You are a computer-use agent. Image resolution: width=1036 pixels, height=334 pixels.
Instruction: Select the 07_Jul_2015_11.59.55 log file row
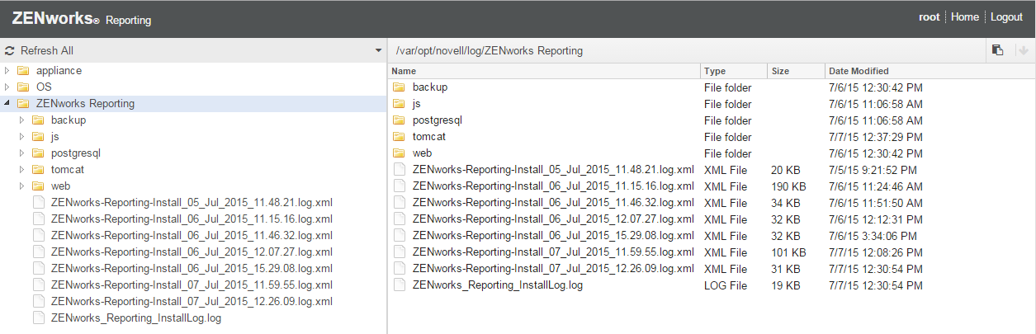(x=552, y=252)
